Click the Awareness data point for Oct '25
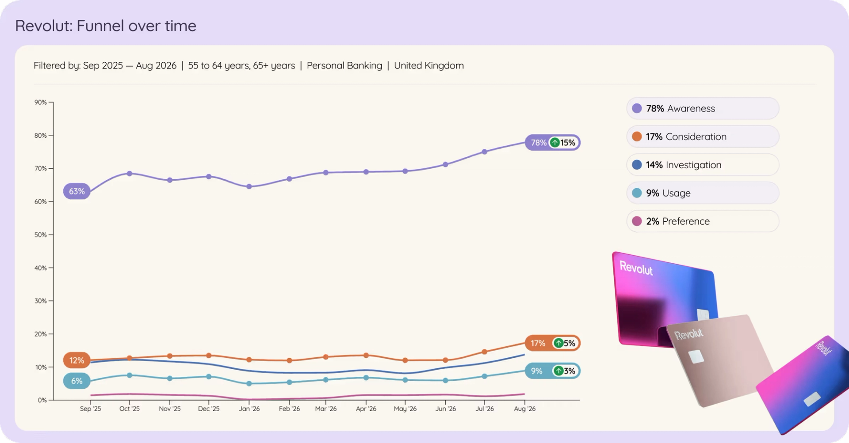 coord(130,174)
